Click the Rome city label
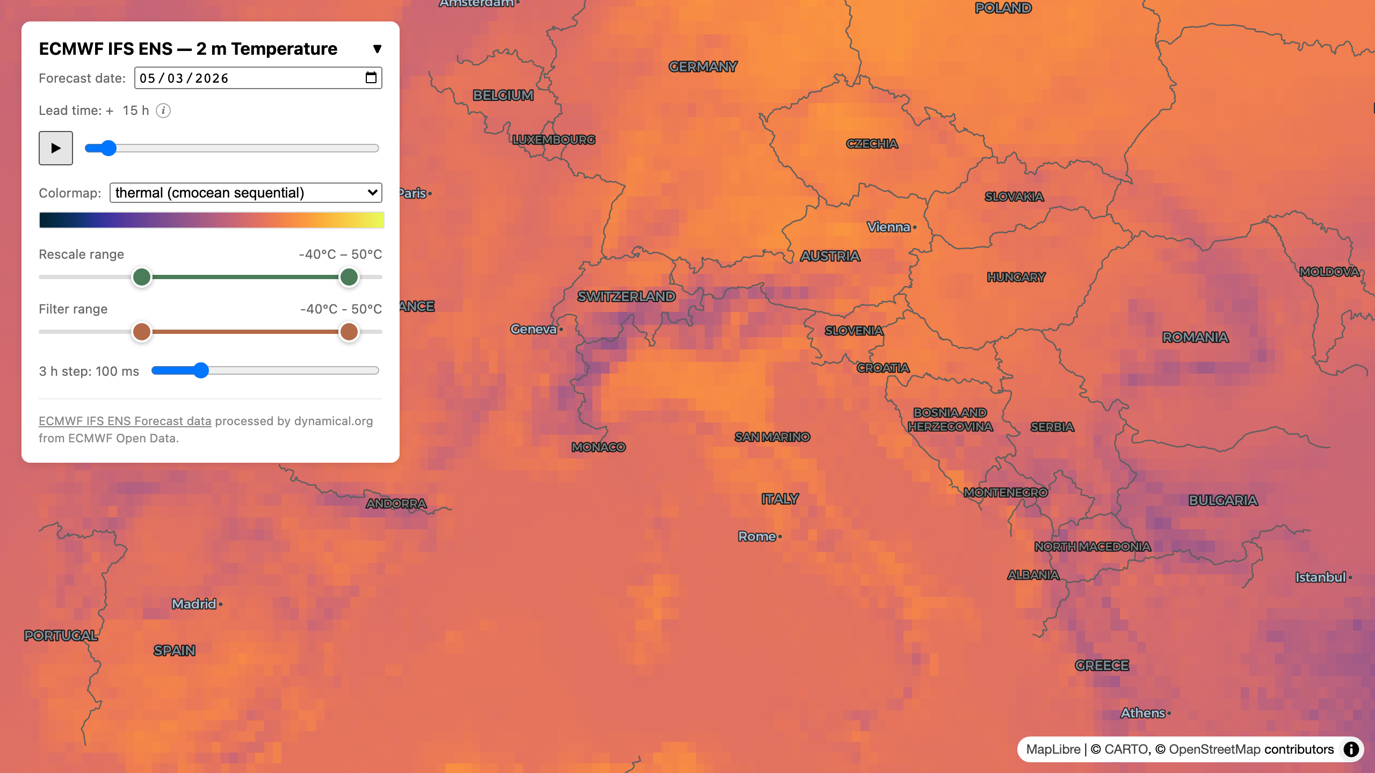Image resolution: width=1375 pixels, height=773 pixels. [757, 536]
